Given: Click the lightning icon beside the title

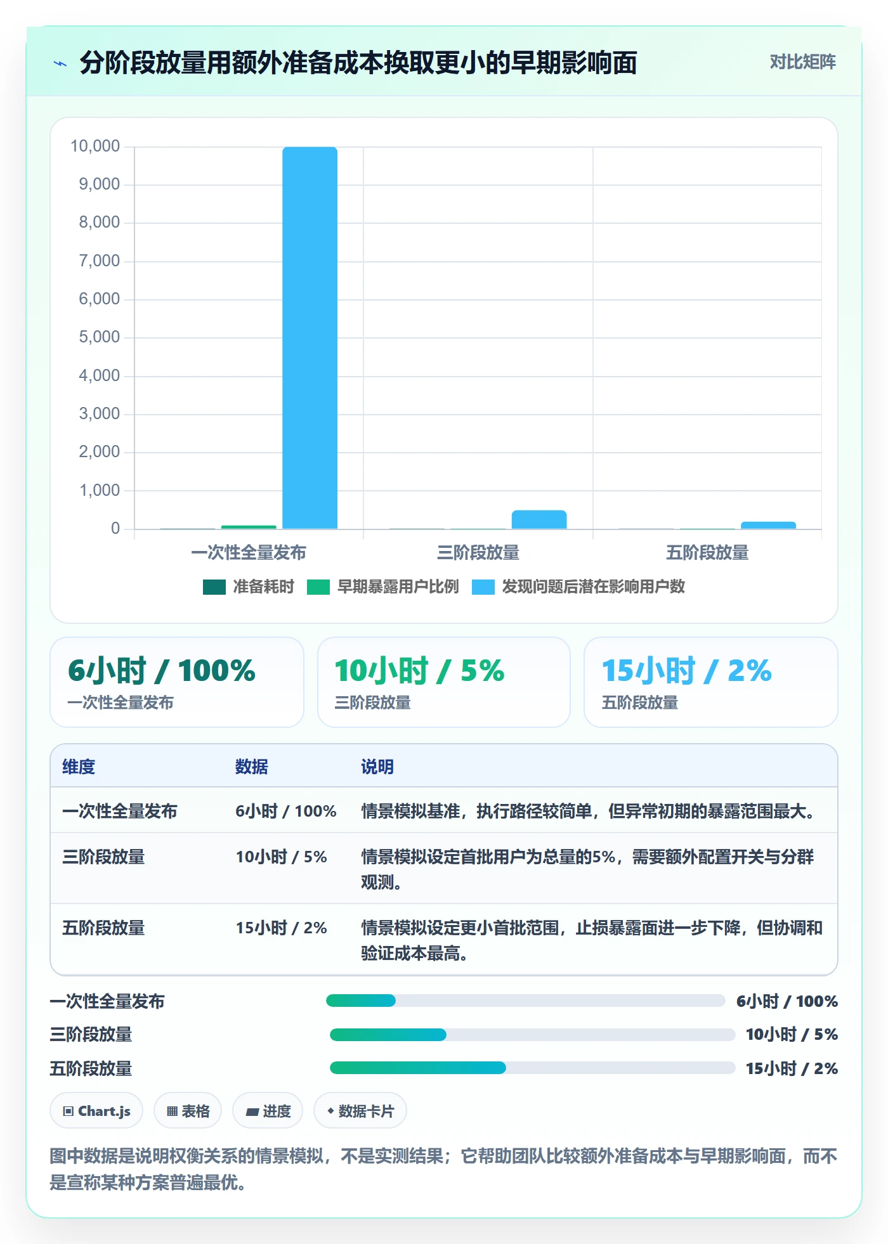Looking at the screenshot, I should point(60,63).
